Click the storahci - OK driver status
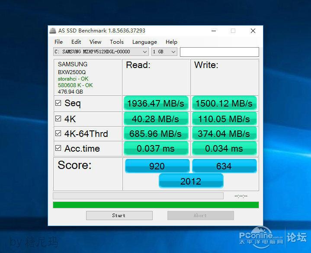This screenshot has height=253, width=311. [x=73, y=79]
